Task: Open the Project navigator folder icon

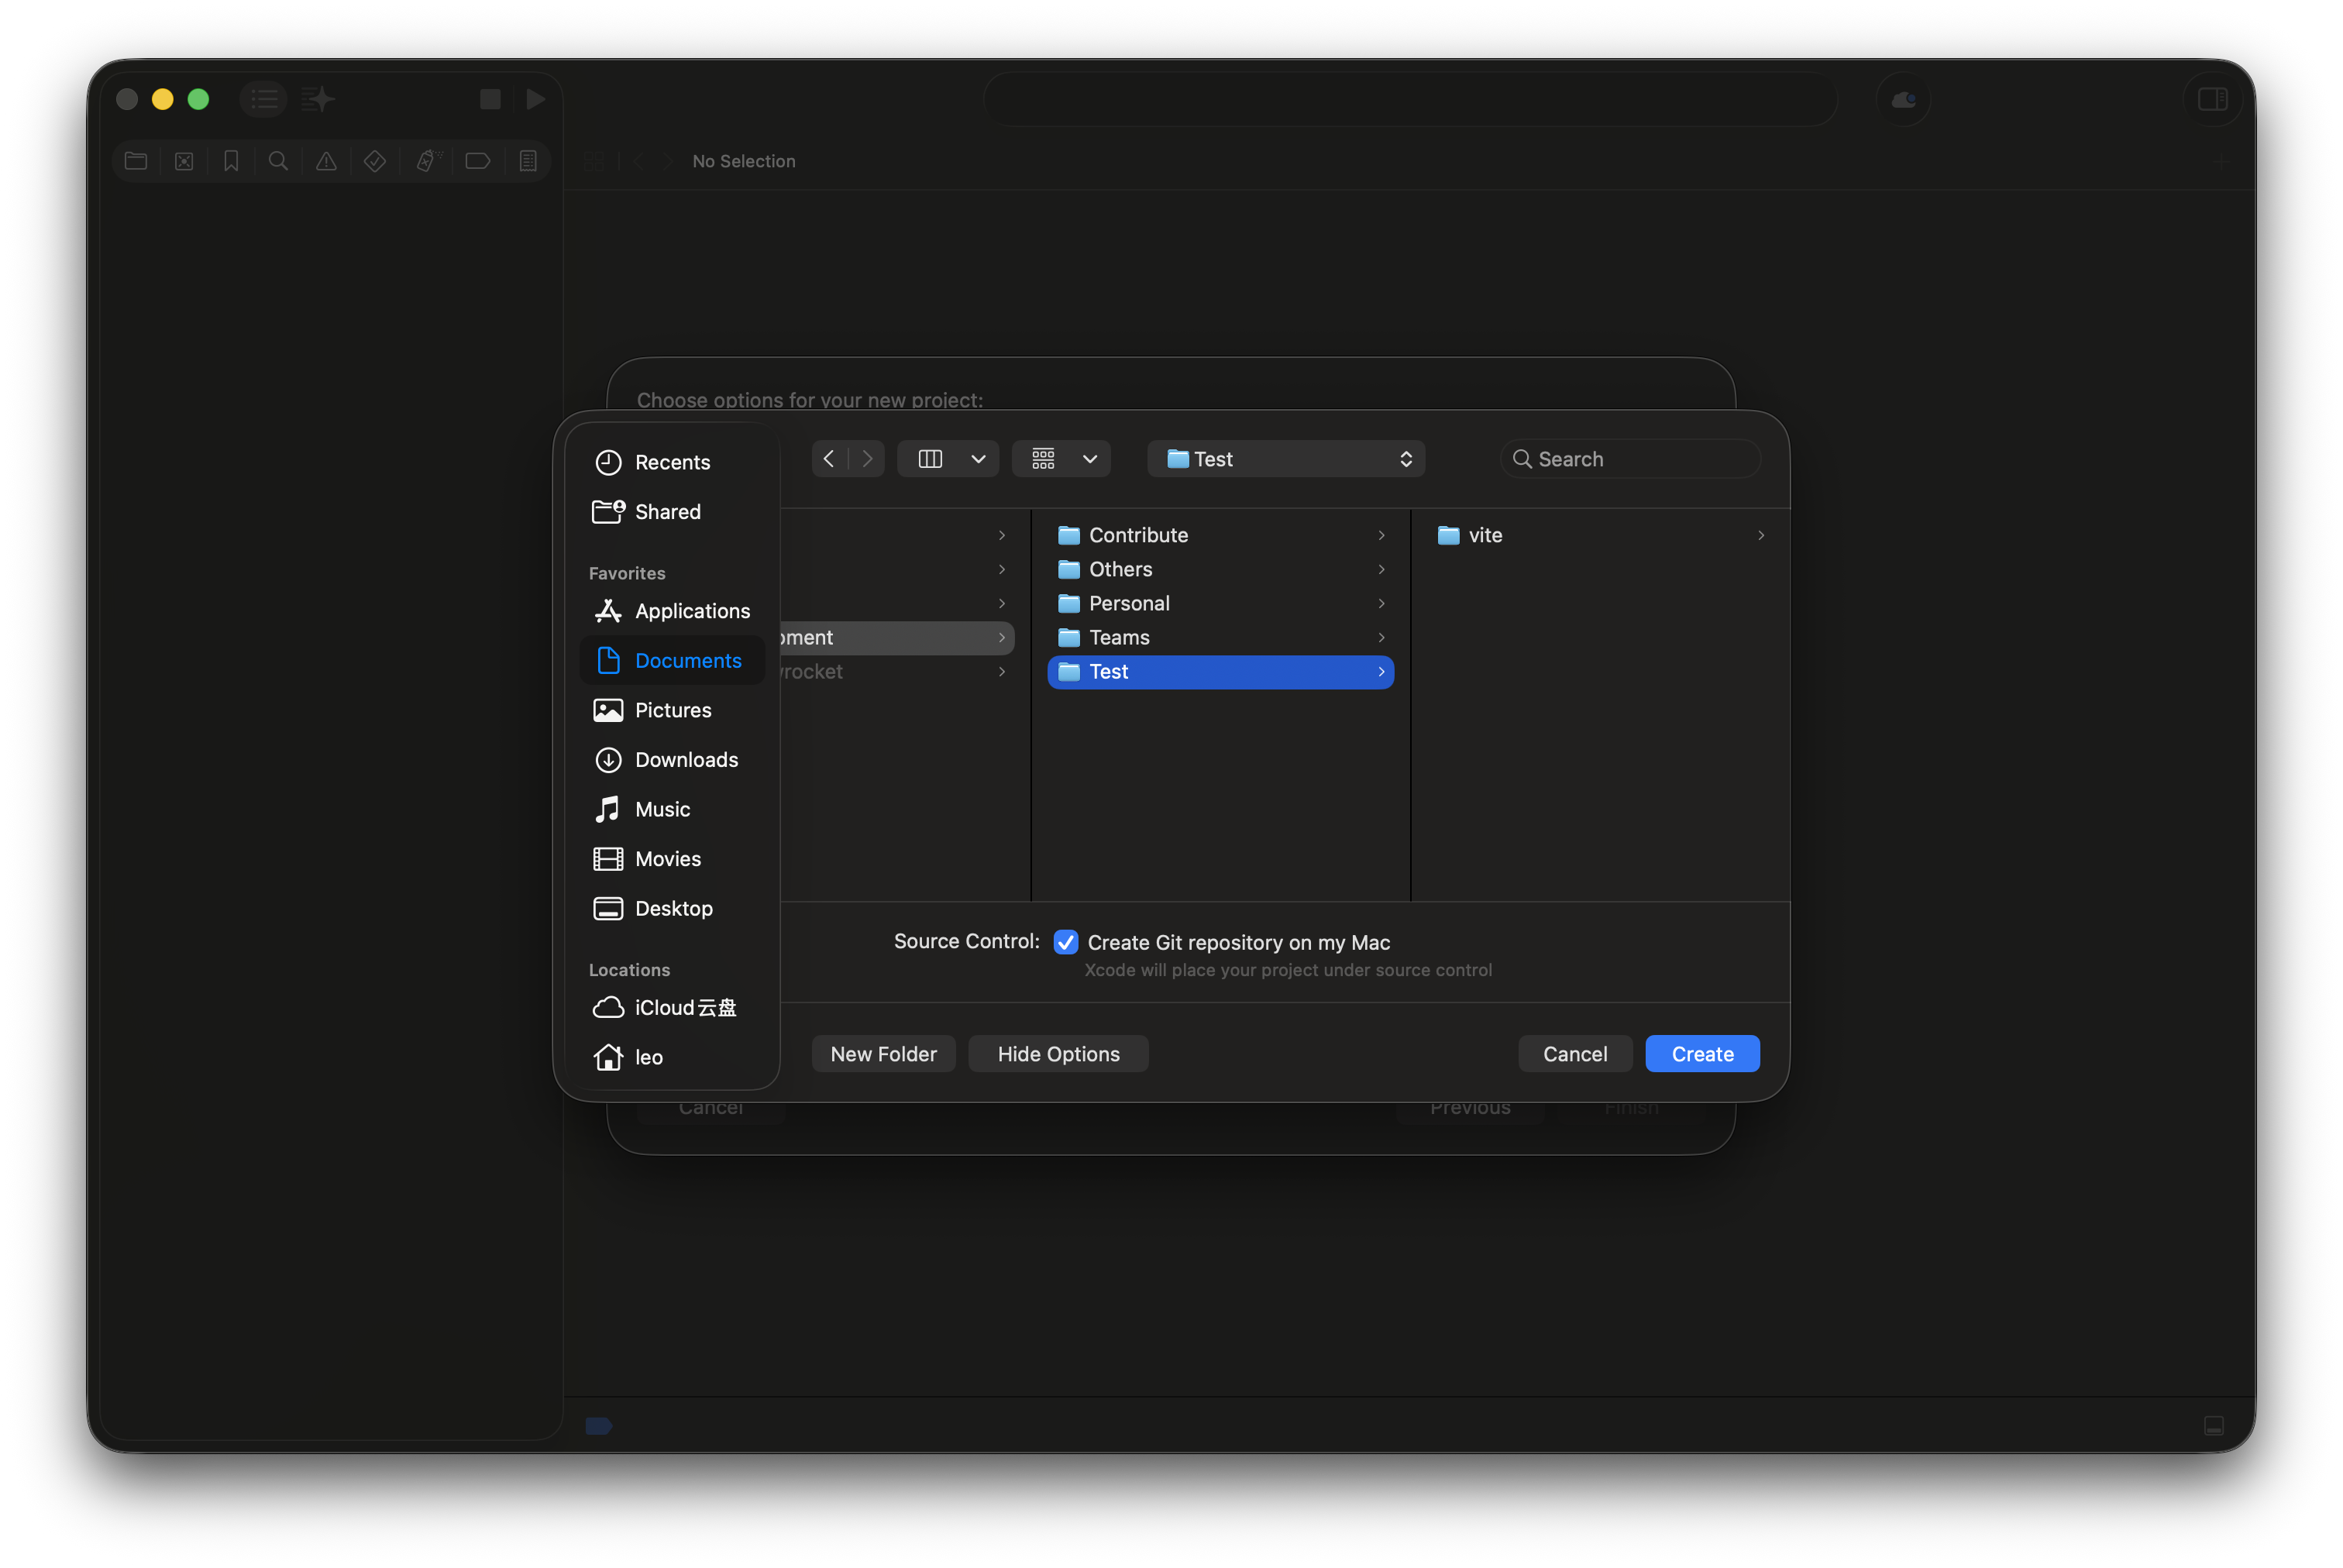Action: [x=136, y=161]
